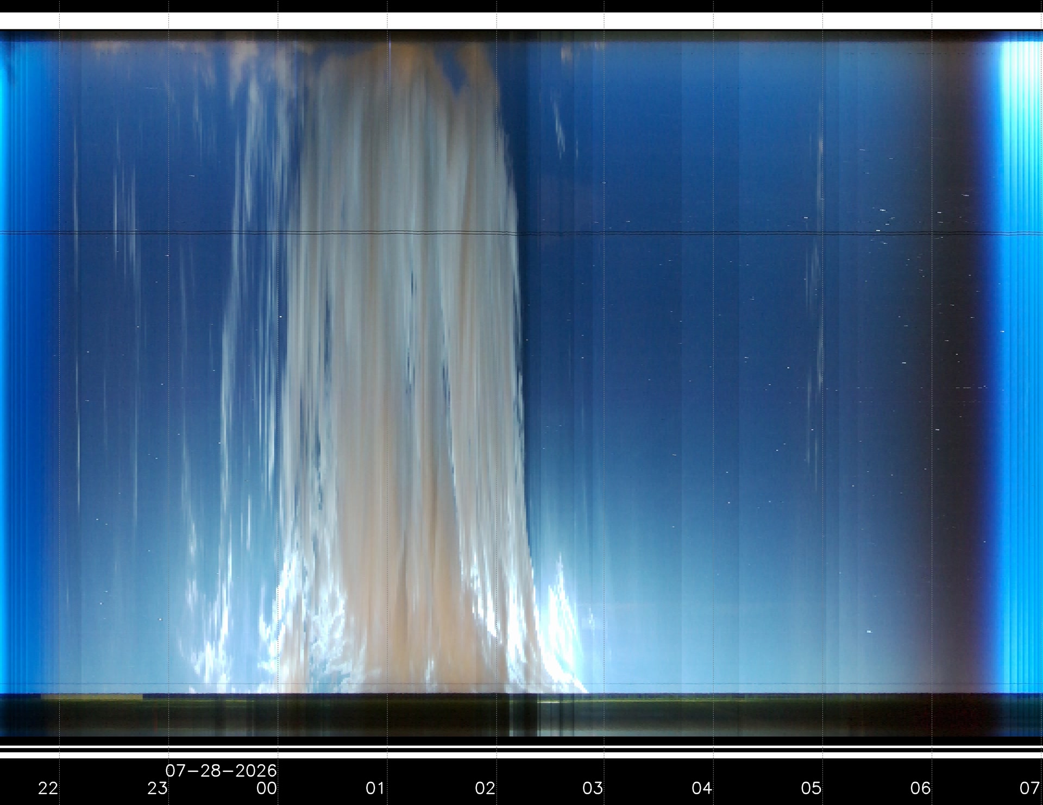Click the 04 hour axis label

[702, 788]
